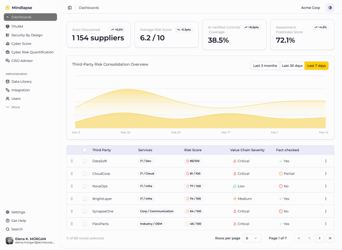Click the Mar 22 chart axis label
The width and height of the screenshot is (342, 250).
point(125,133)
